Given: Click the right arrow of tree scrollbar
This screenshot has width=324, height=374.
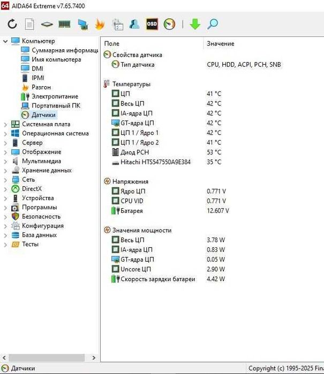Looking at the screenshot, I should (94, 358).
